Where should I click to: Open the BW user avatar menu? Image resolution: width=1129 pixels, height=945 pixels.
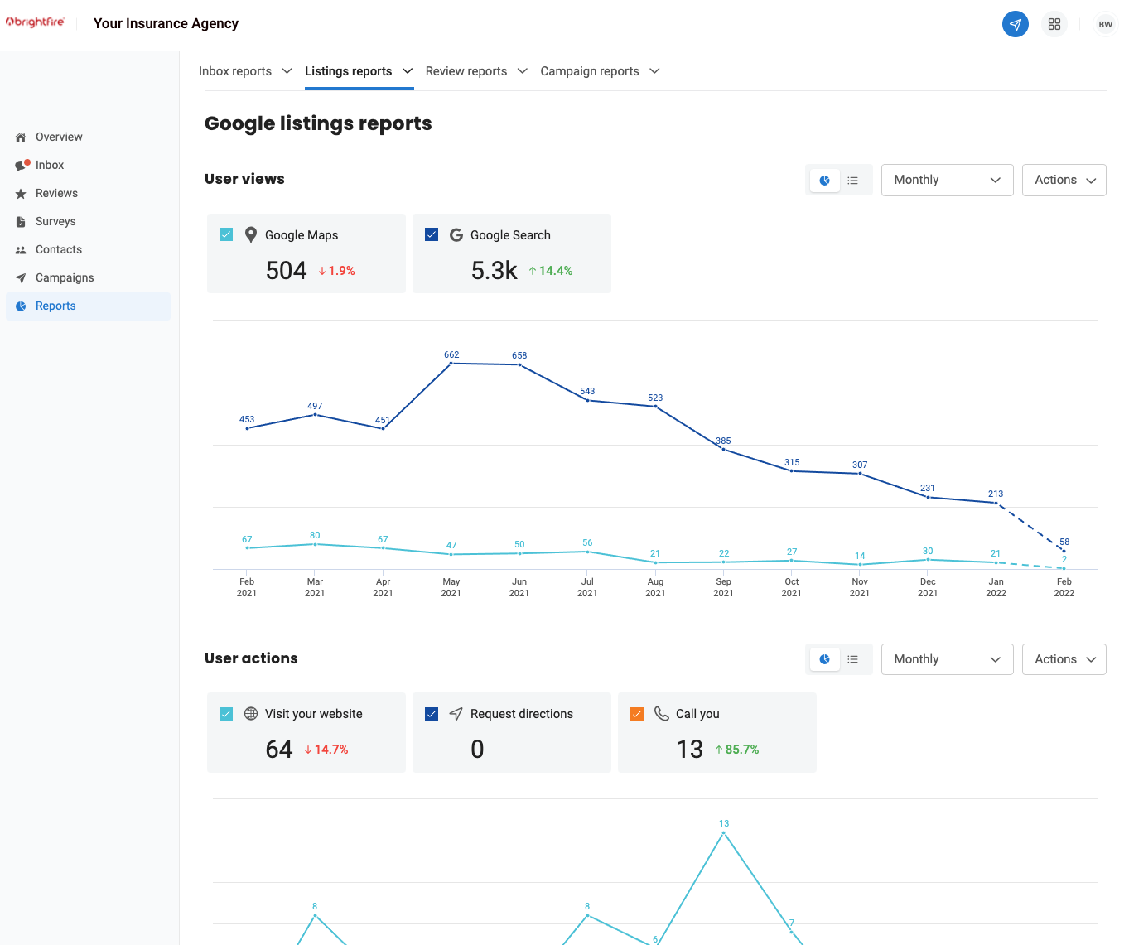1105,24
